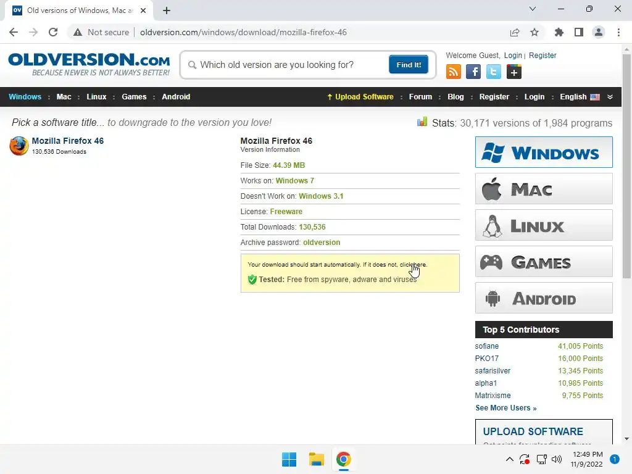
Task: Open contributor alpha1's profile
Action: click(486, 383)
